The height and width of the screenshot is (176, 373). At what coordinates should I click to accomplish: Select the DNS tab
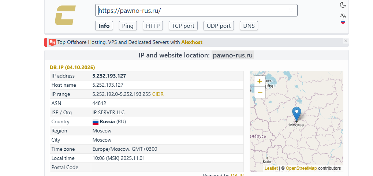click(x=249, y=26)
